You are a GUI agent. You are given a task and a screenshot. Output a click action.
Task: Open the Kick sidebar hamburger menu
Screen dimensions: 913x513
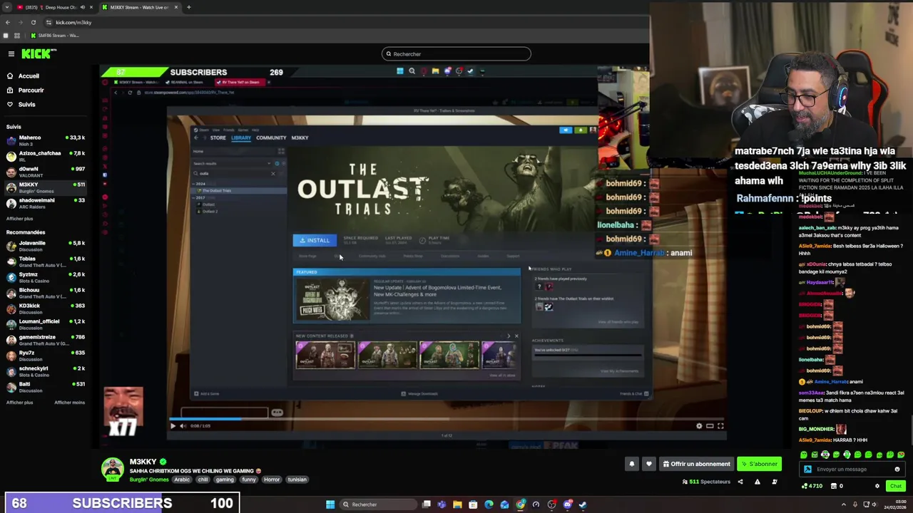[11, 54]
